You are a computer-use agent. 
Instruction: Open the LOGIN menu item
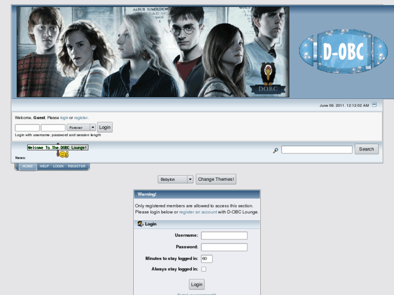coord(59,166)
